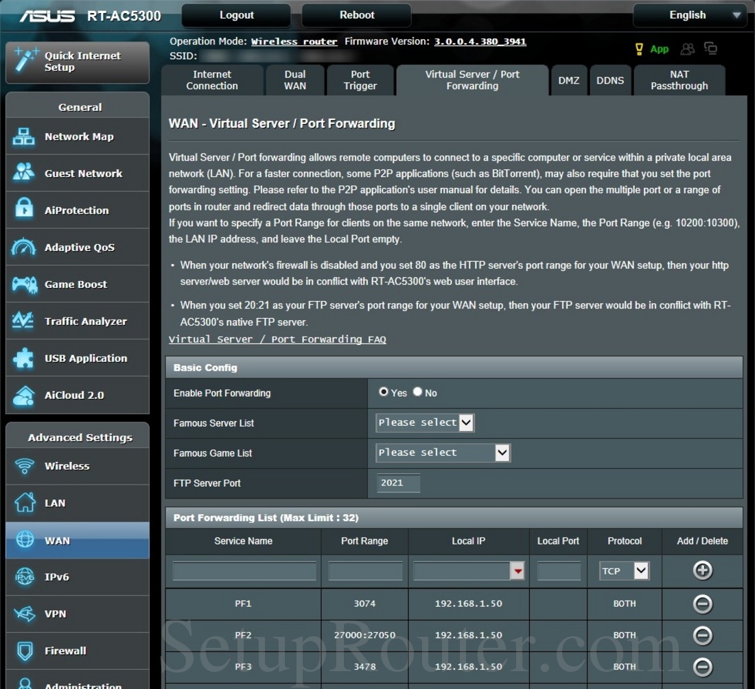This screenshot has width=755, height=689.
Task: Open the Port Trigger tab
Action: click(x=360, y=80)
